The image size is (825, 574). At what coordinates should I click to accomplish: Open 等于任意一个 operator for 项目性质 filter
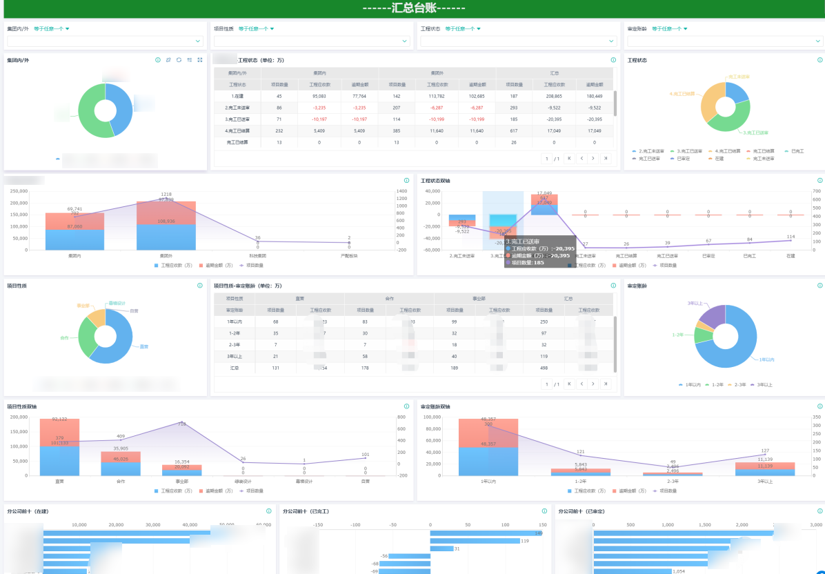tap(256, 29)
